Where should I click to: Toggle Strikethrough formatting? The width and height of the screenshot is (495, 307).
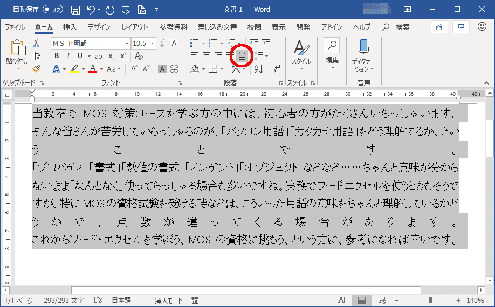click(99, 57)
